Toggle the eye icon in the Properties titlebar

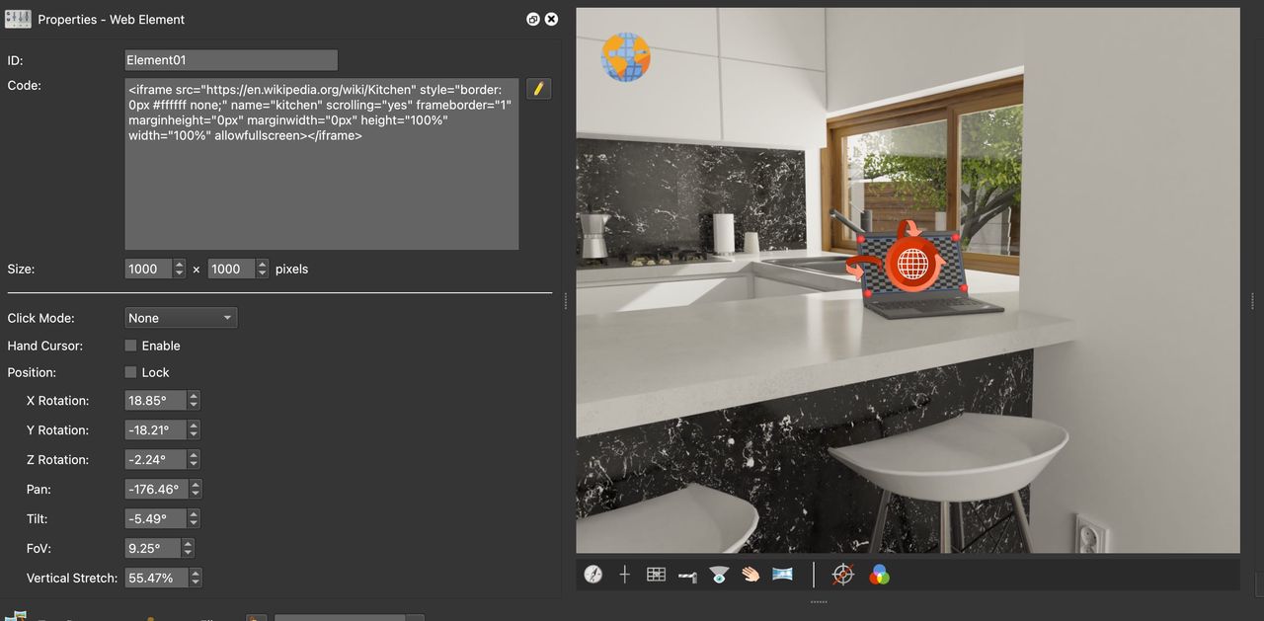(x=532, y=18)
